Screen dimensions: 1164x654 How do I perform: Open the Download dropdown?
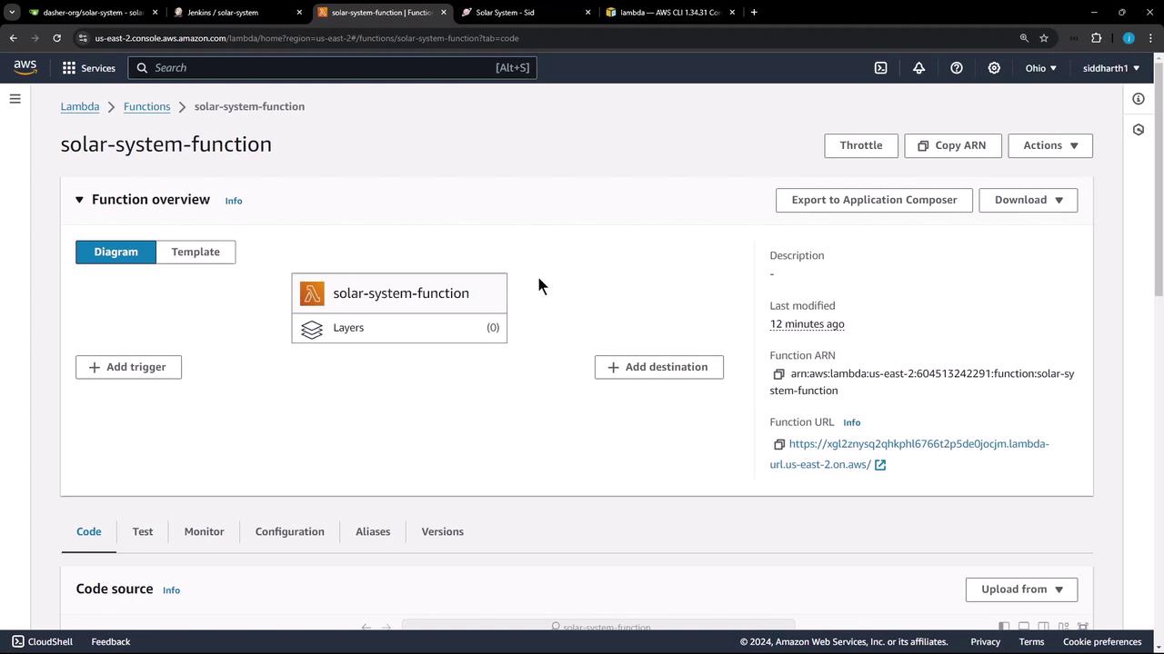[x=1029, y=200]
